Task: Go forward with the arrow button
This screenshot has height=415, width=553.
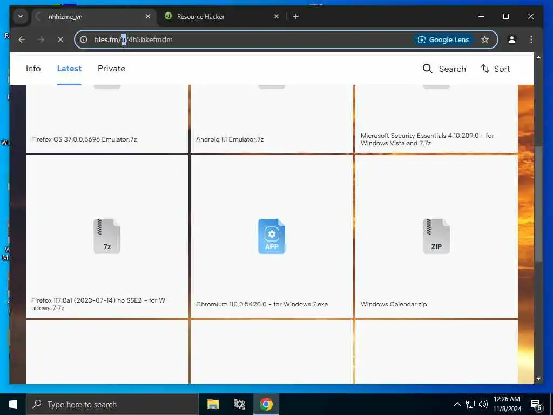Action: coord(41,39)
